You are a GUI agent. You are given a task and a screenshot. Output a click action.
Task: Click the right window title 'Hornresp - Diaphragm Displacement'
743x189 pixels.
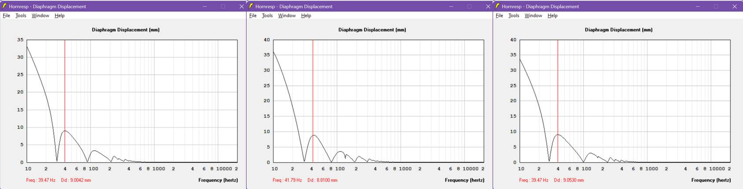[x=541, y=7]
